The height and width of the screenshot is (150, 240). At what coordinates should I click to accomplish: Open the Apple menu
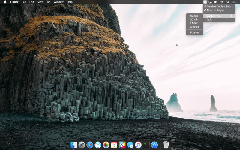point(5,2)
